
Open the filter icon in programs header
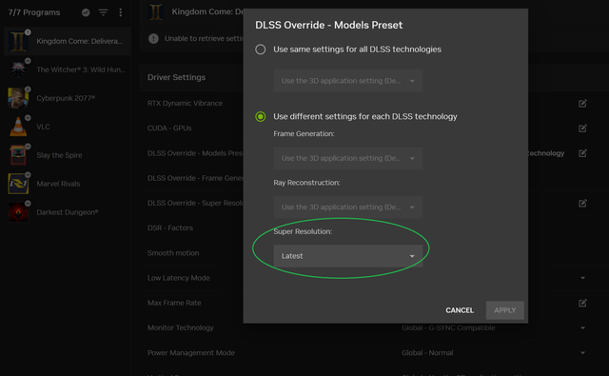pyautogui.click(x=103, y=12)
